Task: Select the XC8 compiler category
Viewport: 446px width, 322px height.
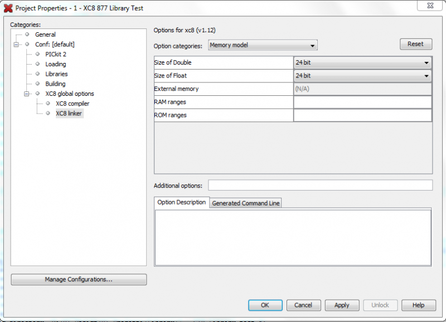Action: click(x=72, y=104)
